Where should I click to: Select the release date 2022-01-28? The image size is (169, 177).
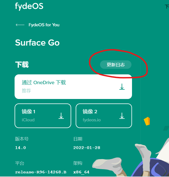pos(87,148)
